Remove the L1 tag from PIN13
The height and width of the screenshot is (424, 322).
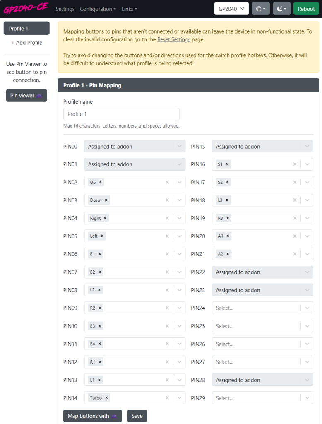click(x=100, y=380)
